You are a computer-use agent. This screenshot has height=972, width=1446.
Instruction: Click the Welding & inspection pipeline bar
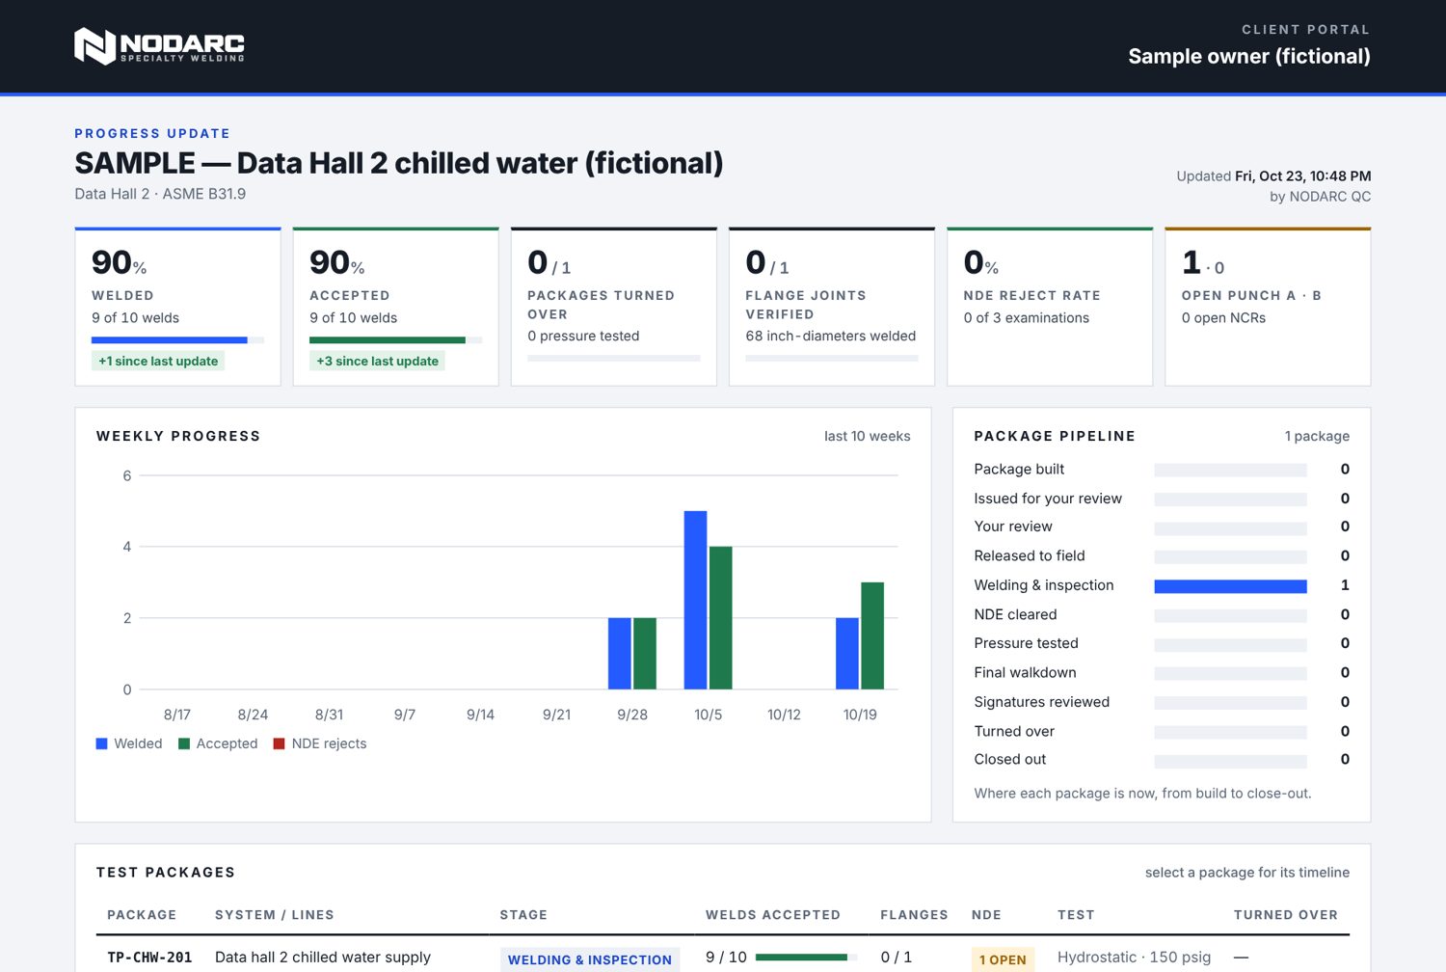1230,586
